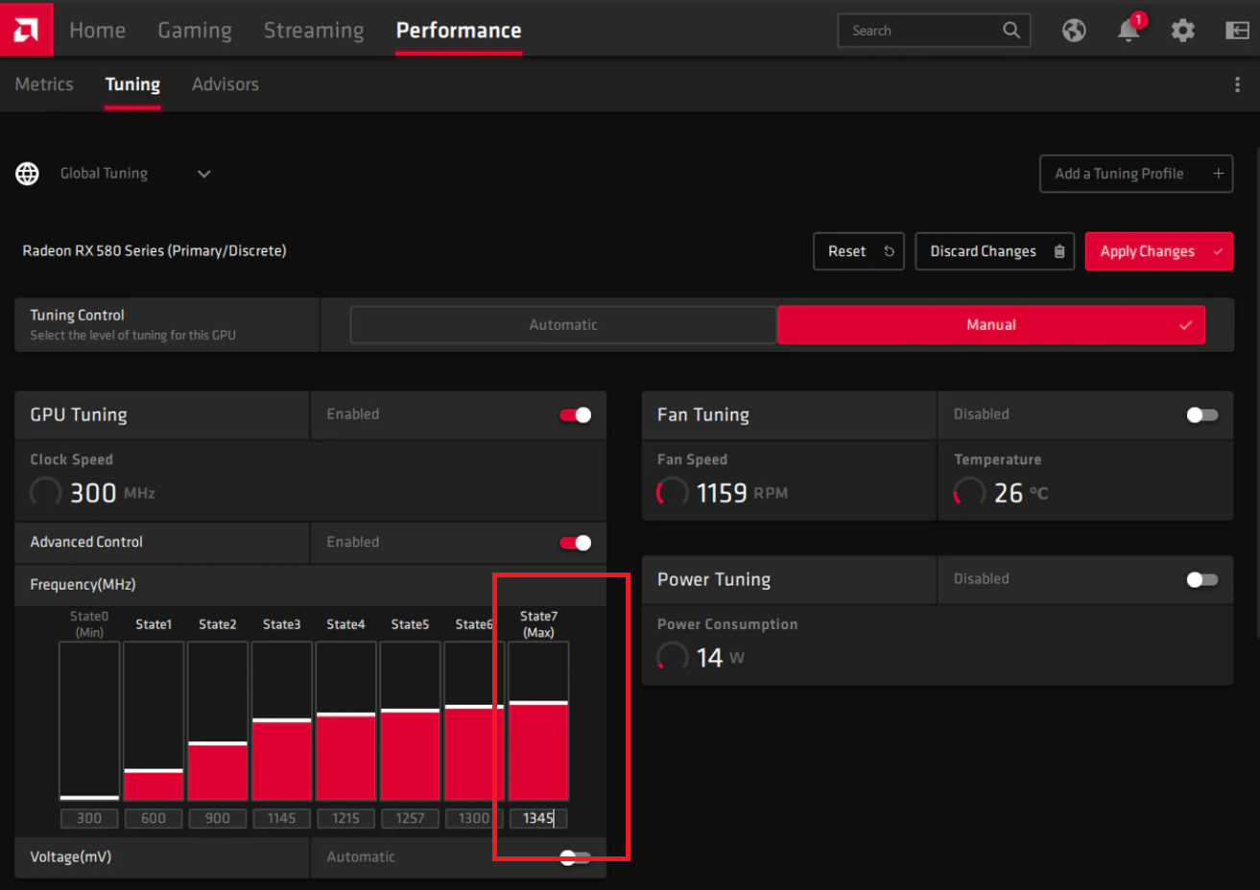The height and width of the screenshot is (890, 1260).
Task: Toggle Voltage automatic switch
Action: pyautogui.click(x=576, y=857)
